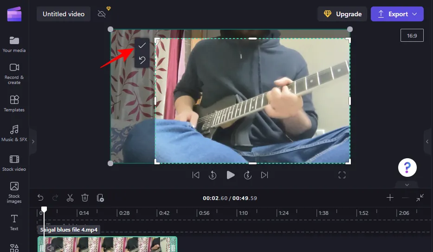The image size is (433, 252).
Task: Skip to the start of video
Action: point(196,175)
